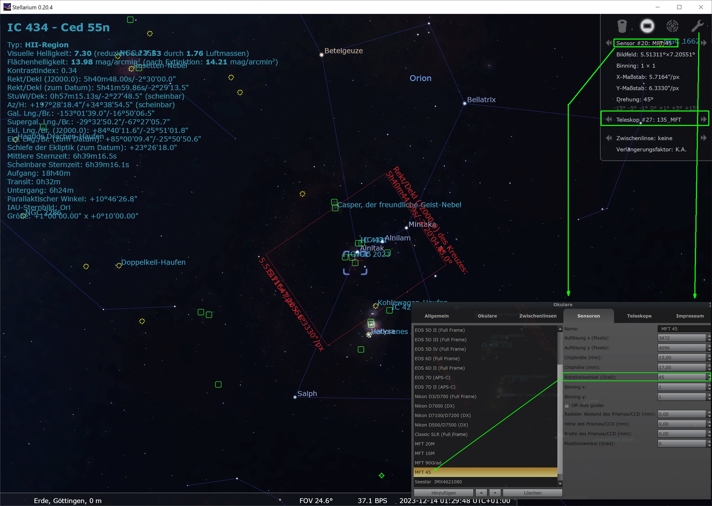Enable the Off-Axis guider checkbox

pyautogui.click(x=567, y=405)
